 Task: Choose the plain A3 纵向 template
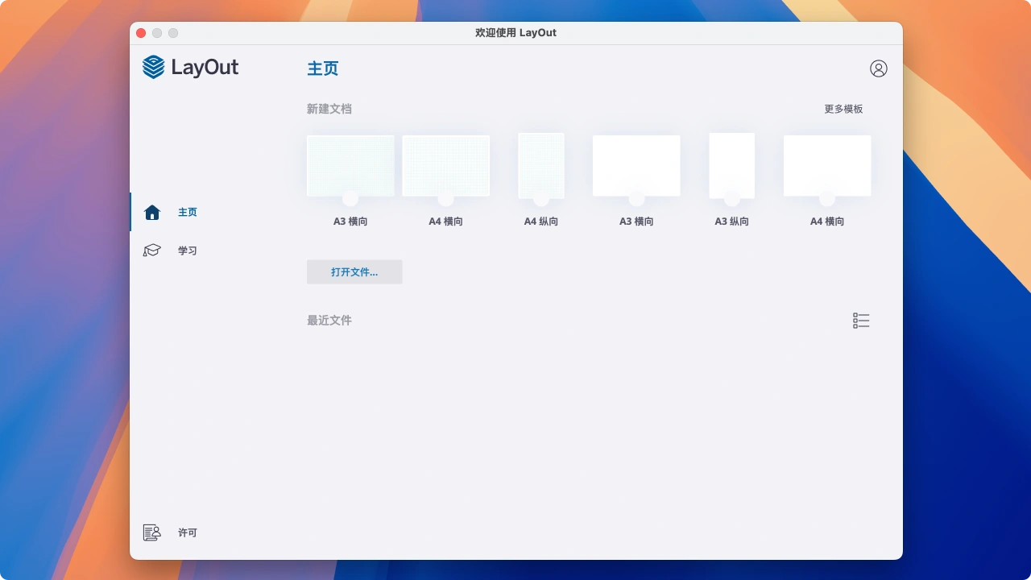pos(731,166)
